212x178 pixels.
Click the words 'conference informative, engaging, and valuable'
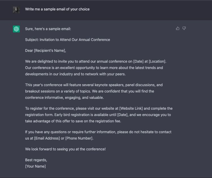click(64, 98)
